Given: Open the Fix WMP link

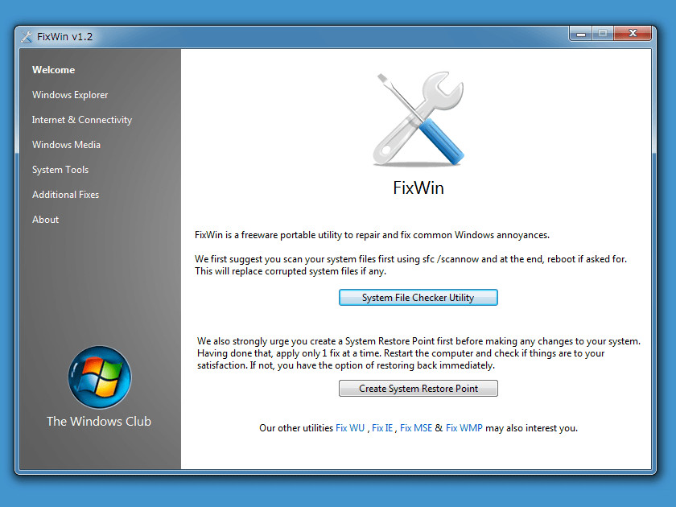Looking at the screenshot, I should tap(464, 428).
